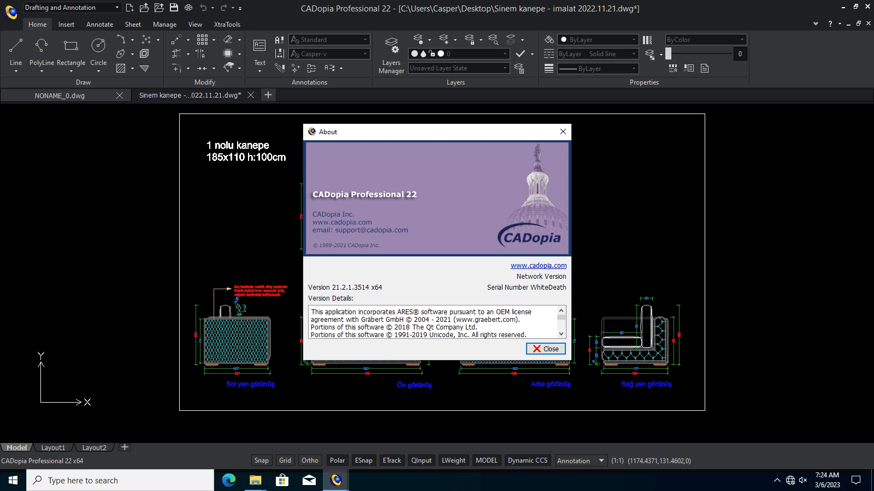This screenshot has height=491, width=874.
Task: Close the Sinem kanepe document tab
Action: [251, 95]
